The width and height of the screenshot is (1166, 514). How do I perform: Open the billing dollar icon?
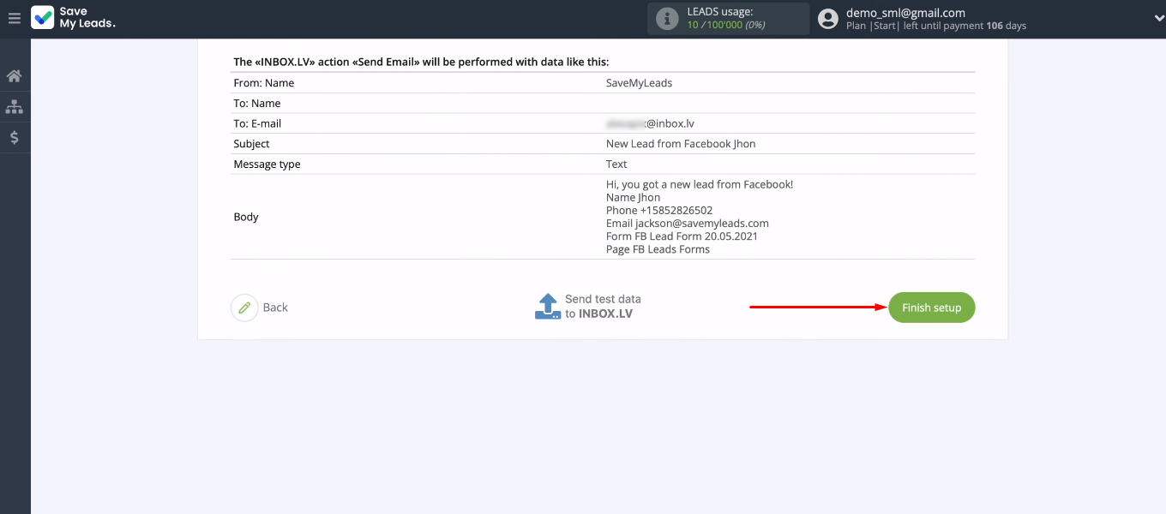(15, 137)
